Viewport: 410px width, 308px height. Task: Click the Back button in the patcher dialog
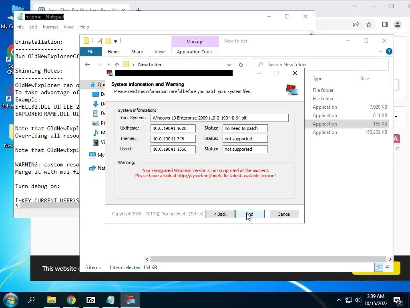coord(220,214)
